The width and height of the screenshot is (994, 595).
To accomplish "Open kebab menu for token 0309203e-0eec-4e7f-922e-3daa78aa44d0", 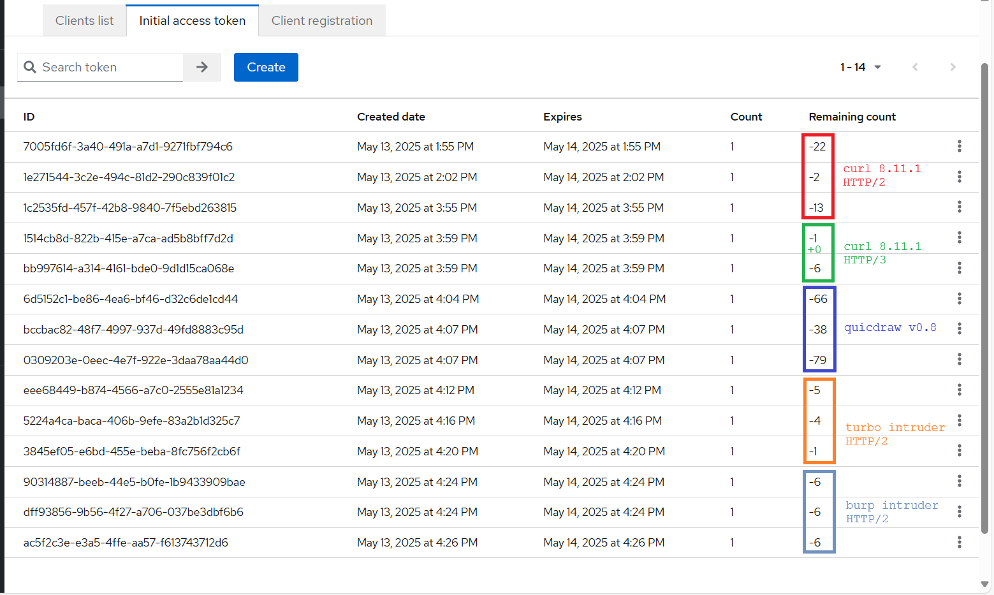I will pyautogui.click(x=959, y=360).
